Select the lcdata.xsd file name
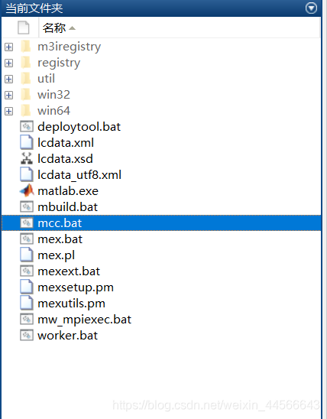Viewport: 327px width, 419px height. click(x=65, y=159)
